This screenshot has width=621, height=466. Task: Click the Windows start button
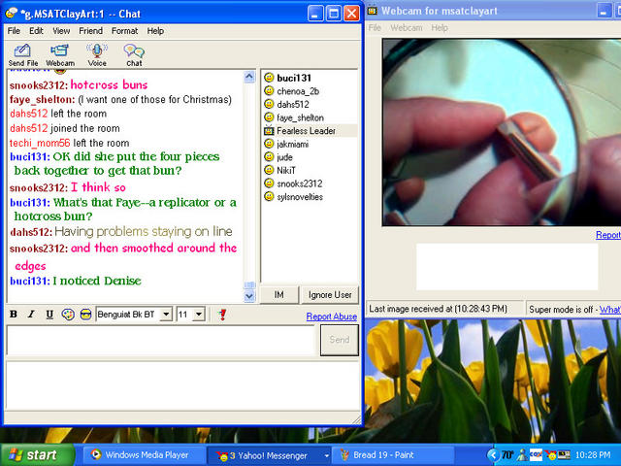37,455
